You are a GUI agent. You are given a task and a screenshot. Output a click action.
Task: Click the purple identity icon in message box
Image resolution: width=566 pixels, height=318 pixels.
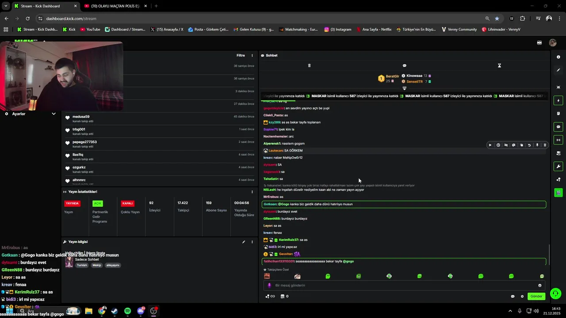(x=269, y=285)
